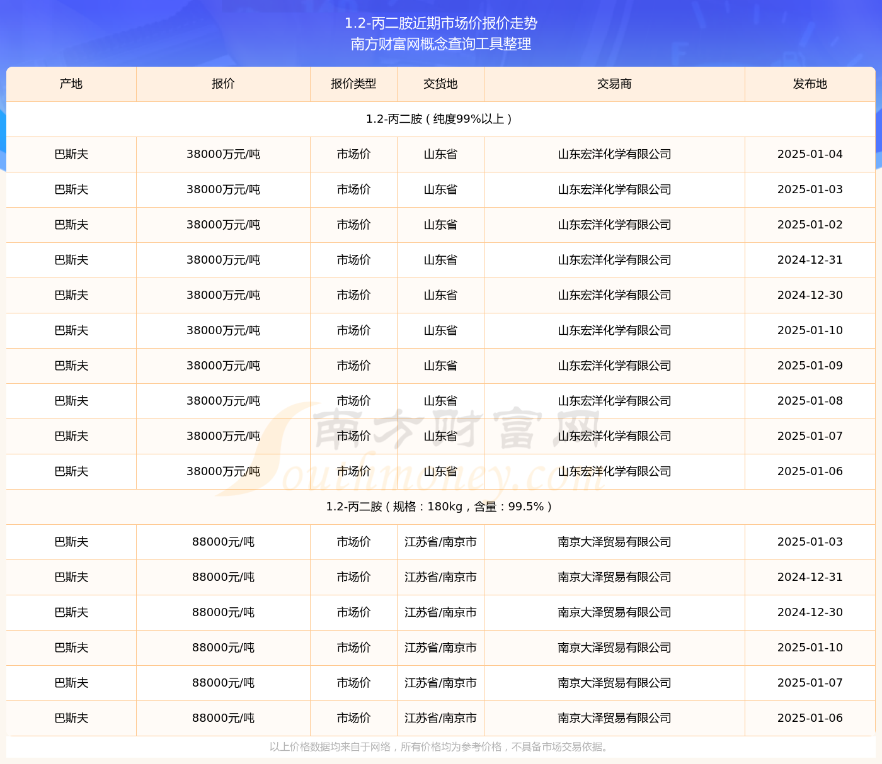
Task: Click 38000万元/吨 price in 2025-01-09 row
Action: (x=223, y=366)
